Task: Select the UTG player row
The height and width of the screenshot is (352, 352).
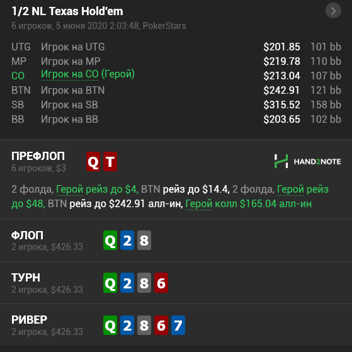Action: coord(176,47)
